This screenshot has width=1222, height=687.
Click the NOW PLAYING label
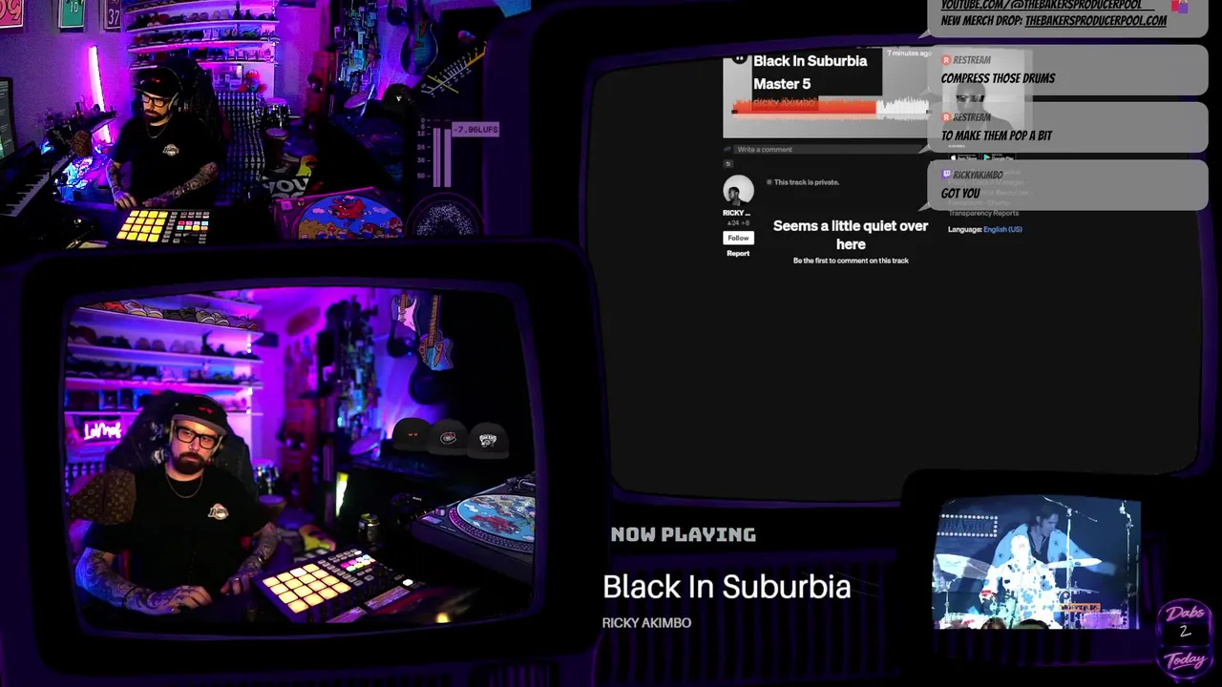point(684,534)
